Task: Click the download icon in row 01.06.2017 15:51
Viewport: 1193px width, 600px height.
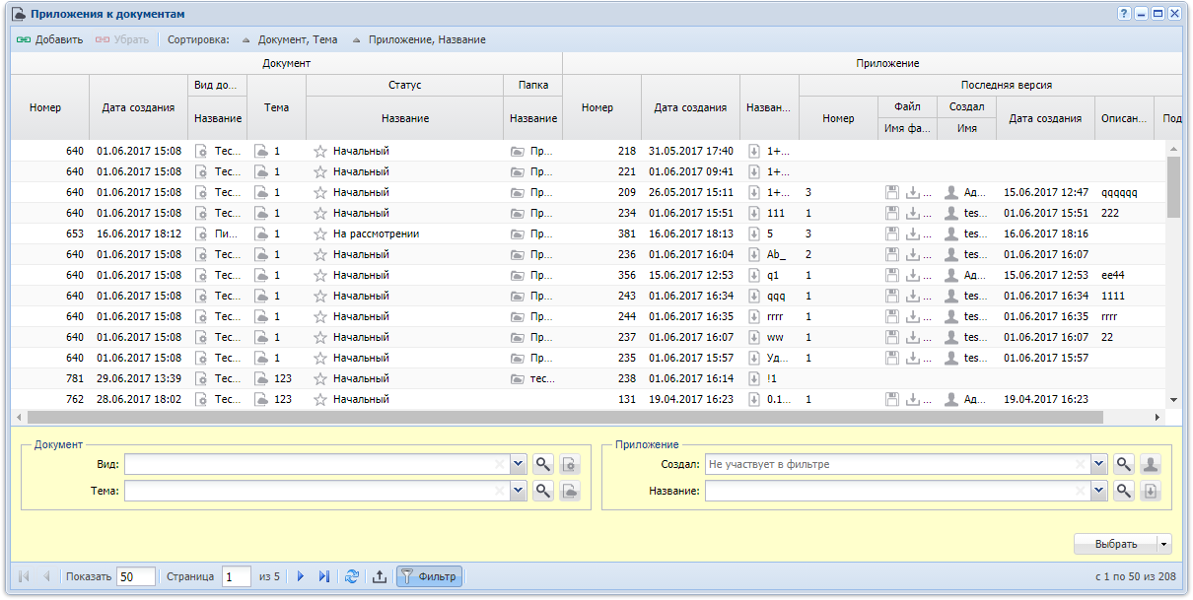Action: (913, 214)
